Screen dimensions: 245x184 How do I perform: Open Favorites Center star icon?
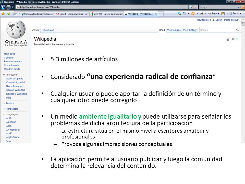(3, 14)
